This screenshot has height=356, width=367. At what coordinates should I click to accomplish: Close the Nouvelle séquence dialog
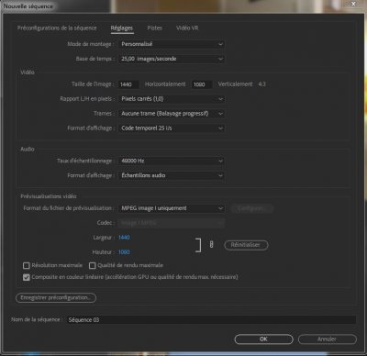pos(353,4)
